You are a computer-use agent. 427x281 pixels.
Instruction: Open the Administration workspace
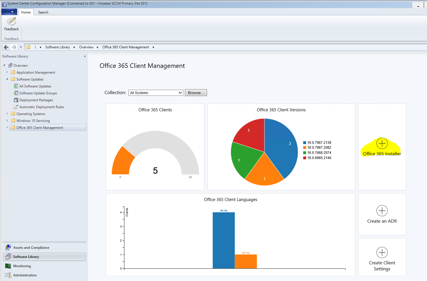[x=44, y=275]
